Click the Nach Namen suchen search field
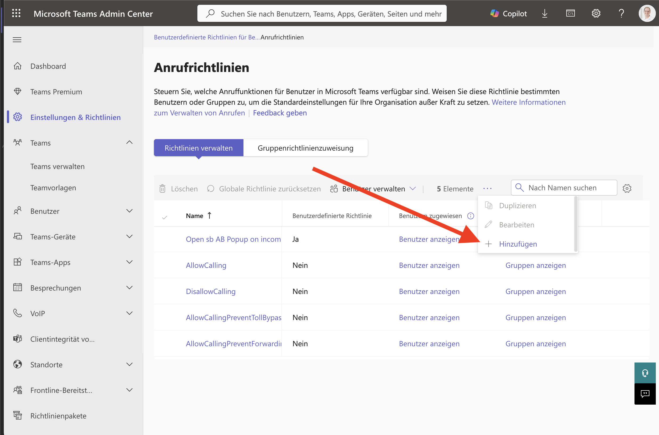Screen dimensions: 659x435 click(563, 188)
